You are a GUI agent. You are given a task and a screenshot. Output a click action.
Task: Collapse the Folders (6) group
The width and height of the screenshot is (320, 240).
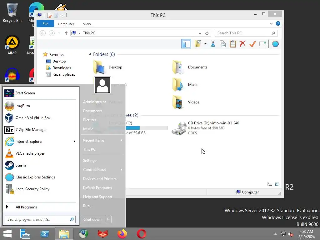click(x=90, y=54)
